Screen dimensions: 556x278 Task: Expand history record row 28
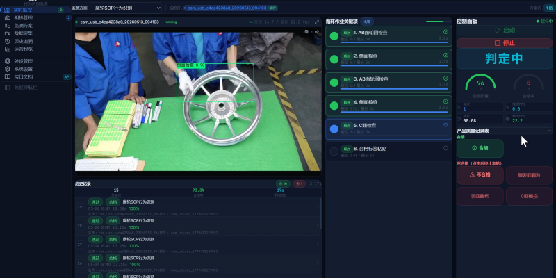click(318, 226)
